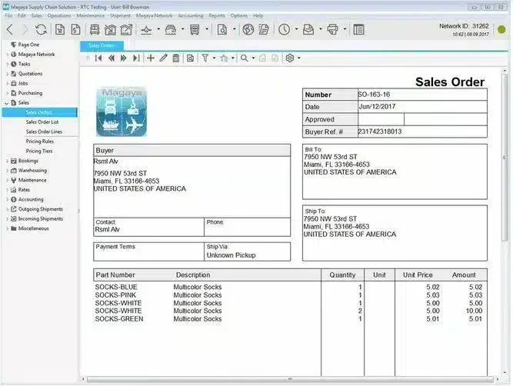
Task: Open Sales Order List in sidebar
Action: pyautogui.click(x=42, y=122)
